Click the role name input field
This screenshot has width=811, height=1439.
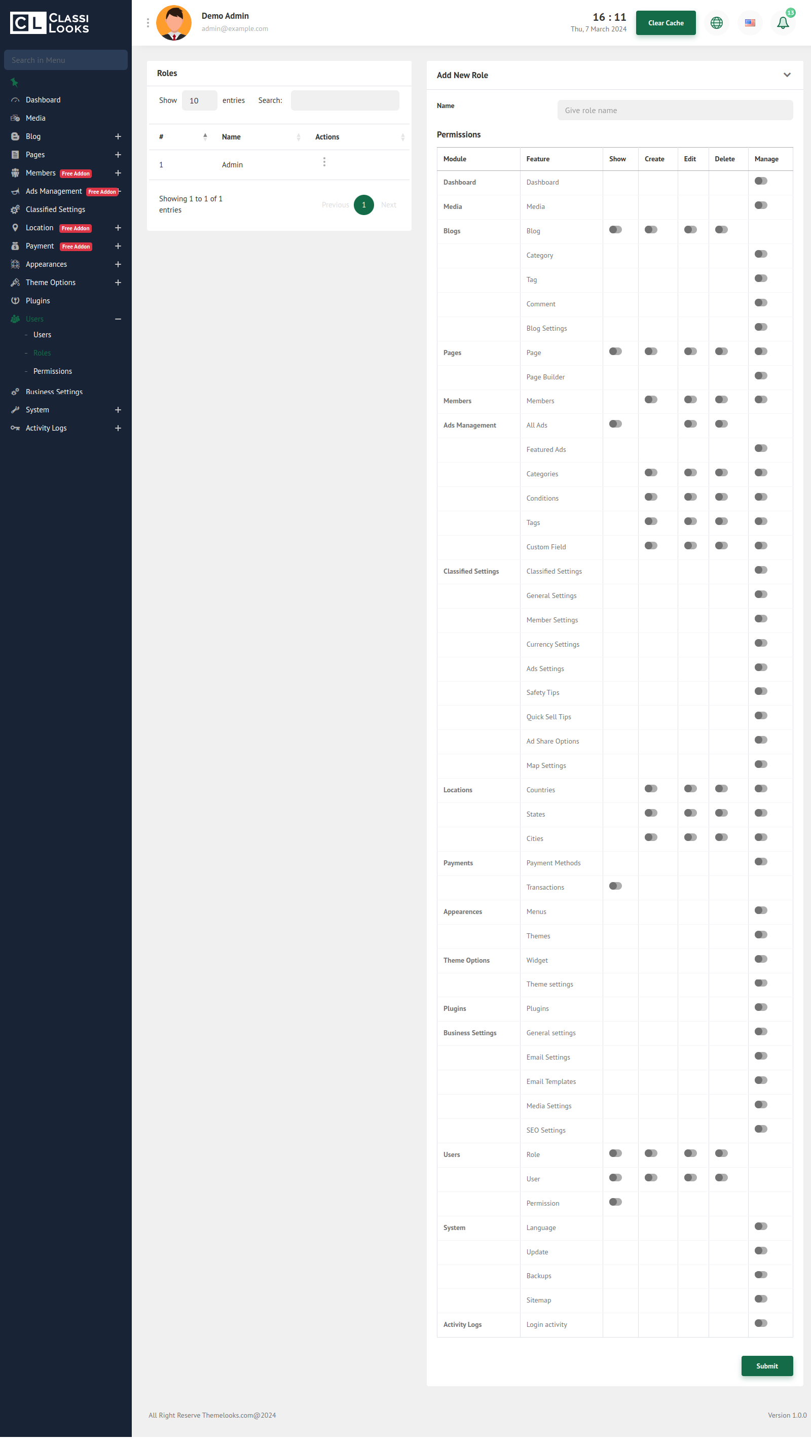674,110
